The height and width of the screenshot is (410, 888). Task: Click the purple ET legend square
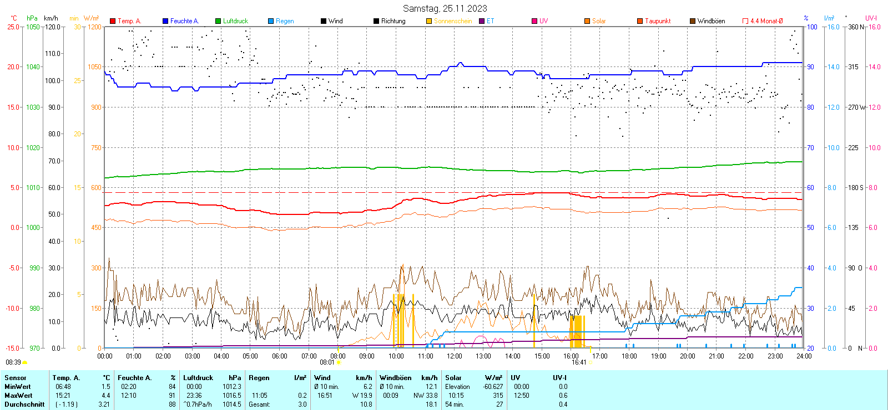pos(482,21)
